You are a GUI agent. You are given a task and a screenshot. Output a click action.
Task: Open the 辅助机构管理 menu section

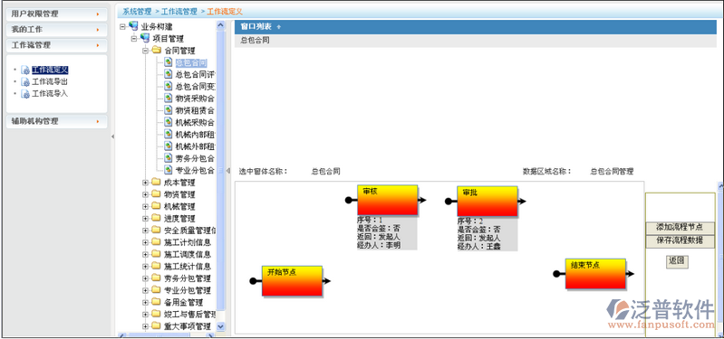pyautogui.click(x=57, y=122)
